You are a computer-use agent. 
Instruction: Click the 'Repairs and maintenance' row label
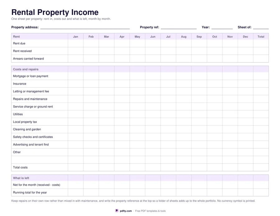click(x=30, y=99)
